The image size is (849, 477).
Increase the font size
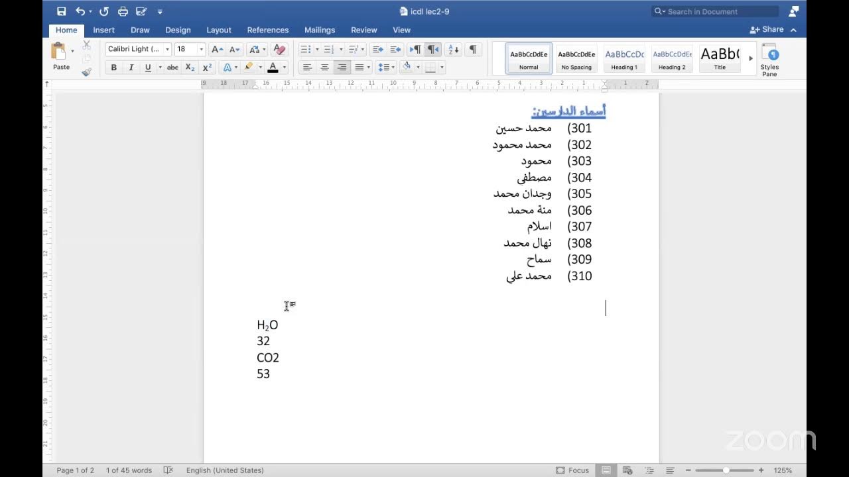[x=217, y=49]
